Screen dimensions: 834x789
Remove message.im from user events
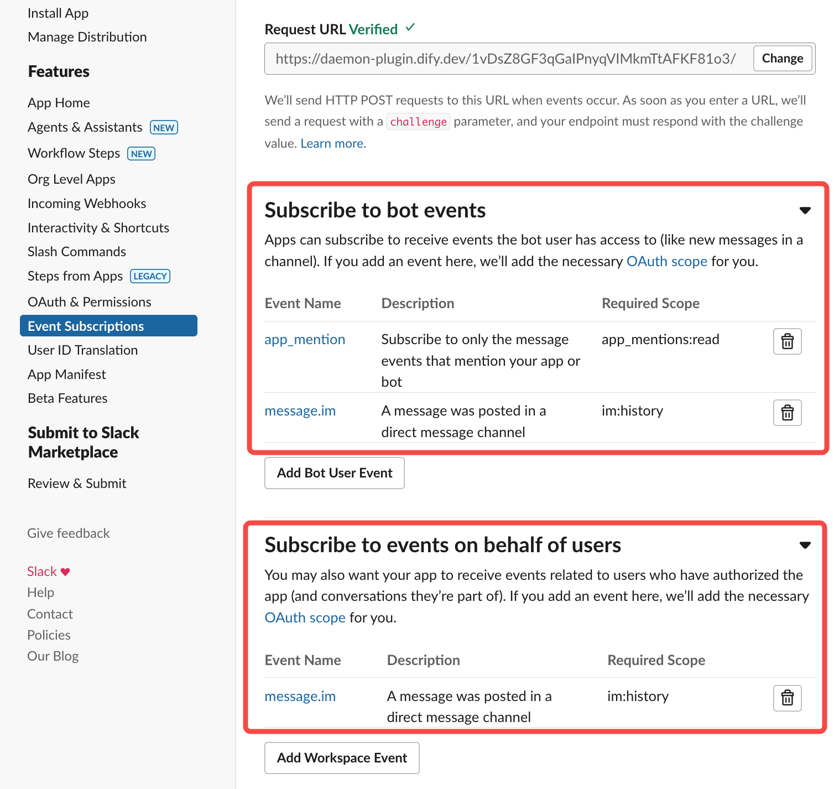point(787,698)
